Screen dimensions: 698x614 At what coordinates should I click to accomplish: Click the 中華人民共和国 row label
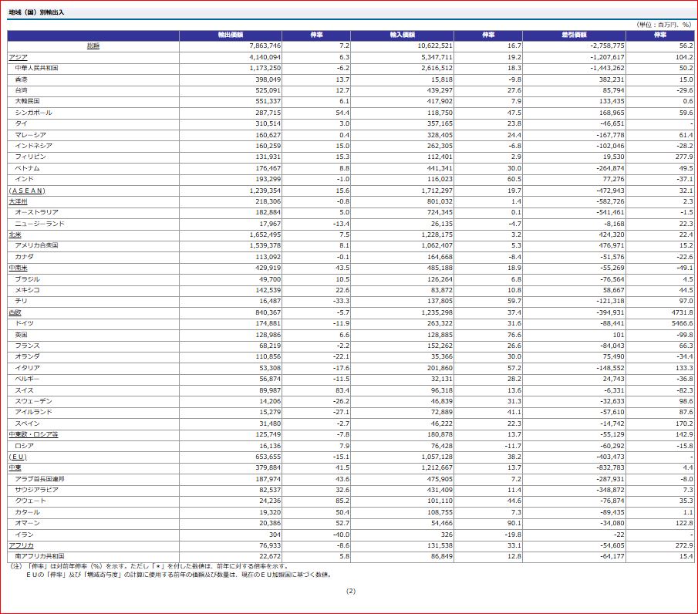[x=37, y=68]
